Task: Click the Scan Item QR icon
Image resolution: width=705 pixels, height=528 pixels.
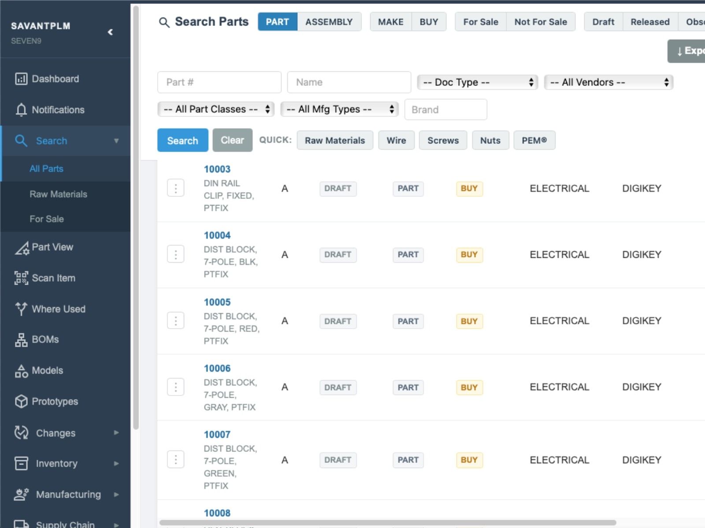Action: pyautogui.click(x=21, y=278)
